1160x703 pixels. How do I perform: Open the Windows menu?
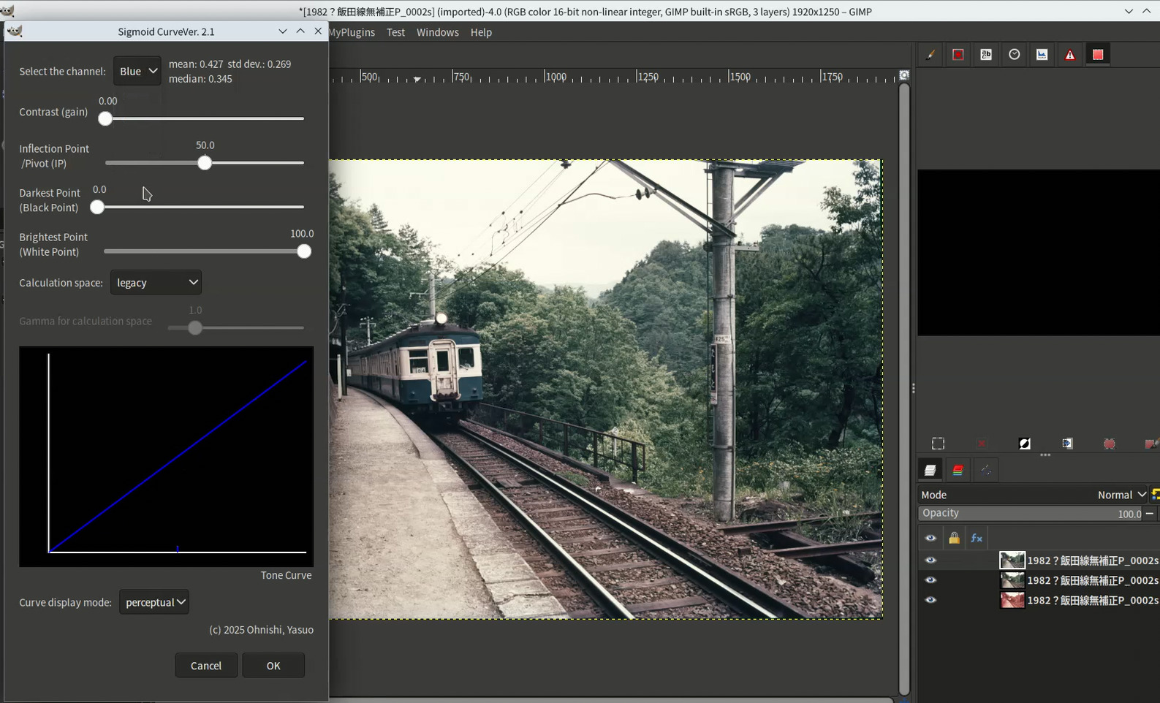(x=437, y=32)
